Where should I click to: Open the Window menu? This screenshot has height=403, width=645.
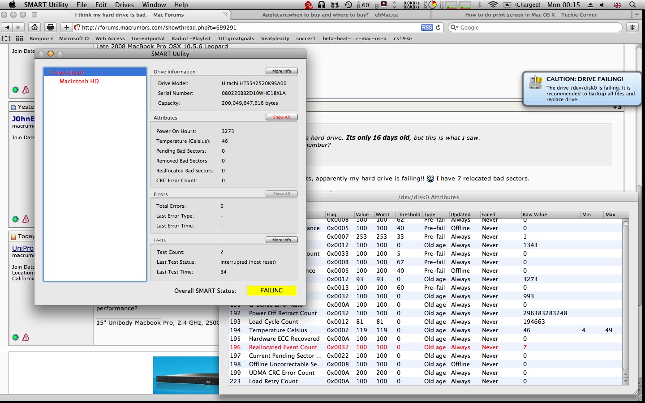pyautogui.click(x=154, y=4)
